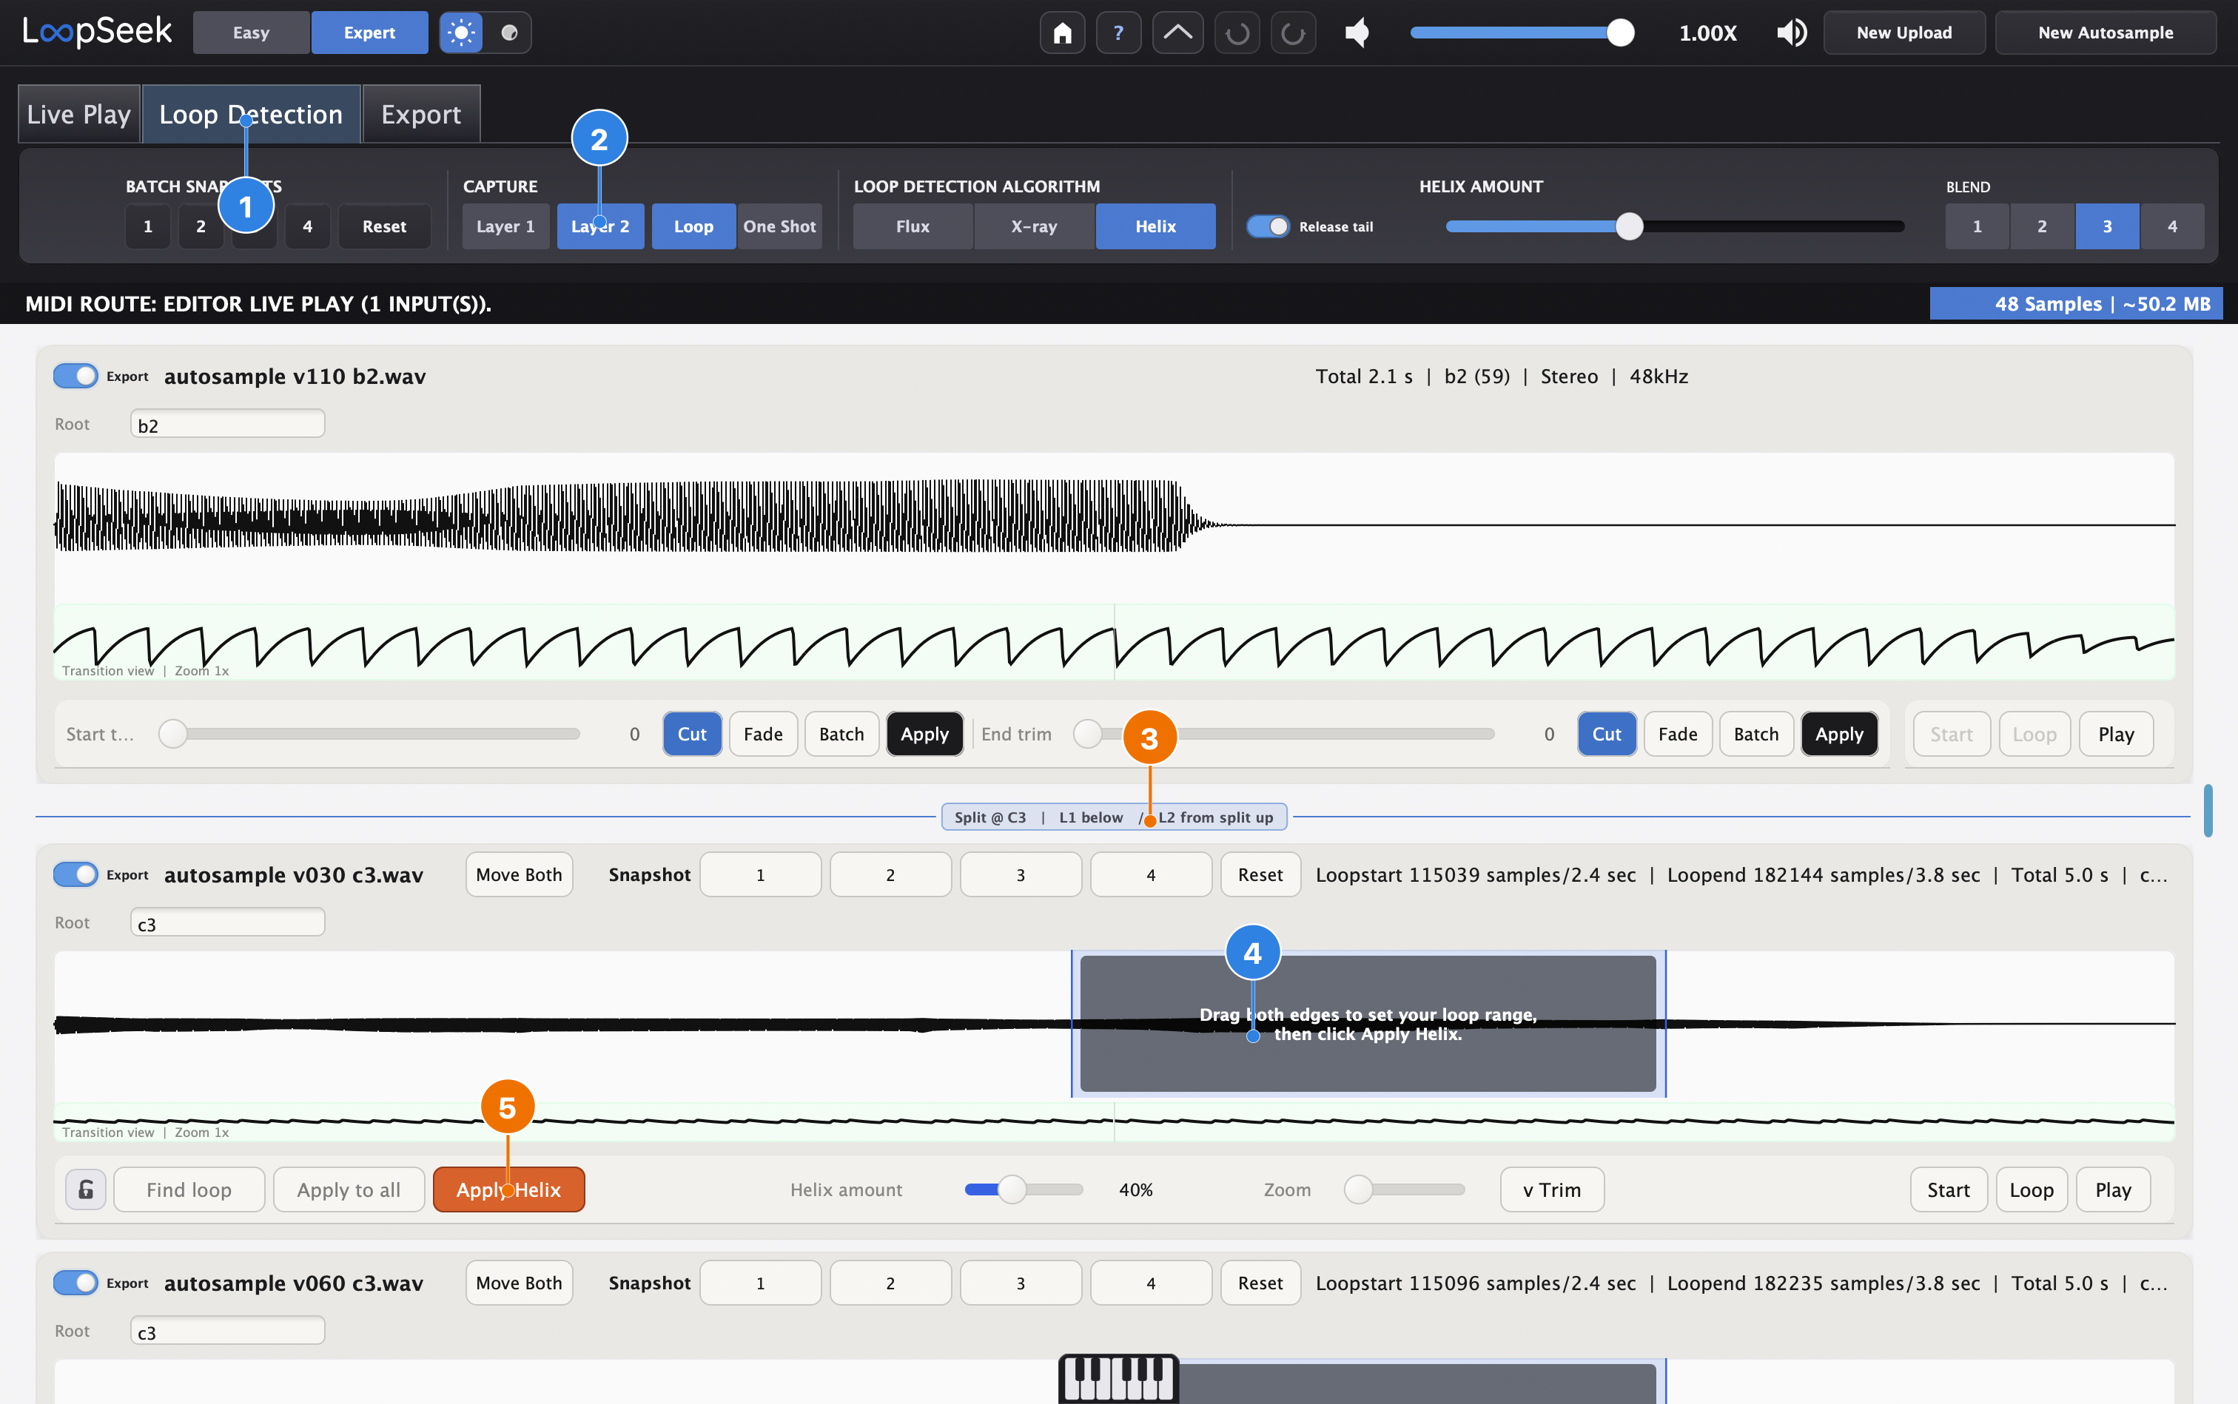Screen dimensions: 2238x1404
Task: Click the low-volume speaker icon
Action: 1357,33
